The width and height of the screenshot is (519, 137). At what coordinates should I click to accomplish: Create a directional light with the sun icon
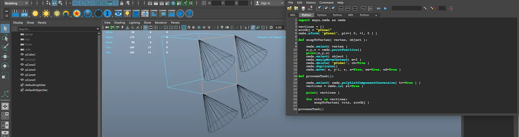(46, 14)
